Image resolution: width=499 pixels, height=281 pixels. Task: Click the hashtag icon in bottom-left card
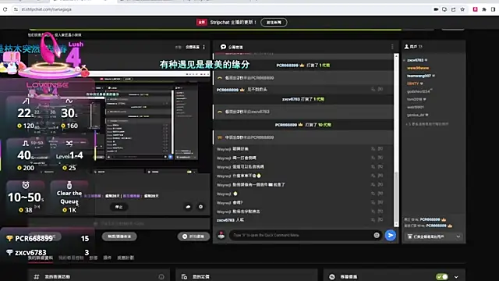pyautogui.click(x=37, y=277)
